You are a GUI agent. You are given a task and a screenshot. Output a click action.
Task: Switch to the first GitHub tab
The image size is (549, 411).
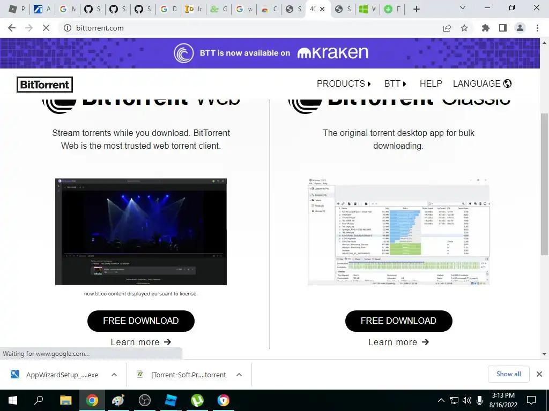tap(92, 9)
